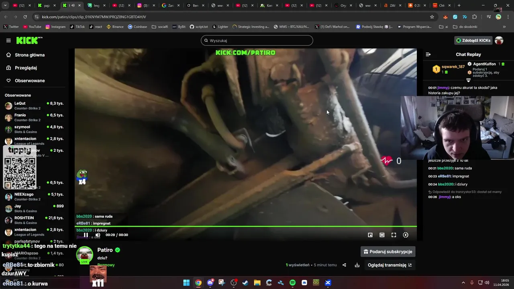Click Podaruj subskrypcje button
This screenshot has width=514, height=289.
[x=388, y=252]
